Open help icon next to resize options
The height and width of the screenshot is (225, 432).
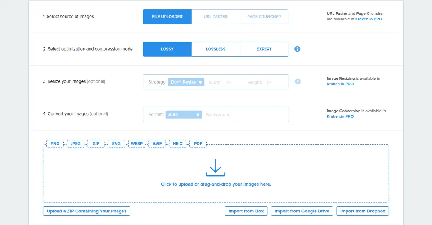[298, 81]
